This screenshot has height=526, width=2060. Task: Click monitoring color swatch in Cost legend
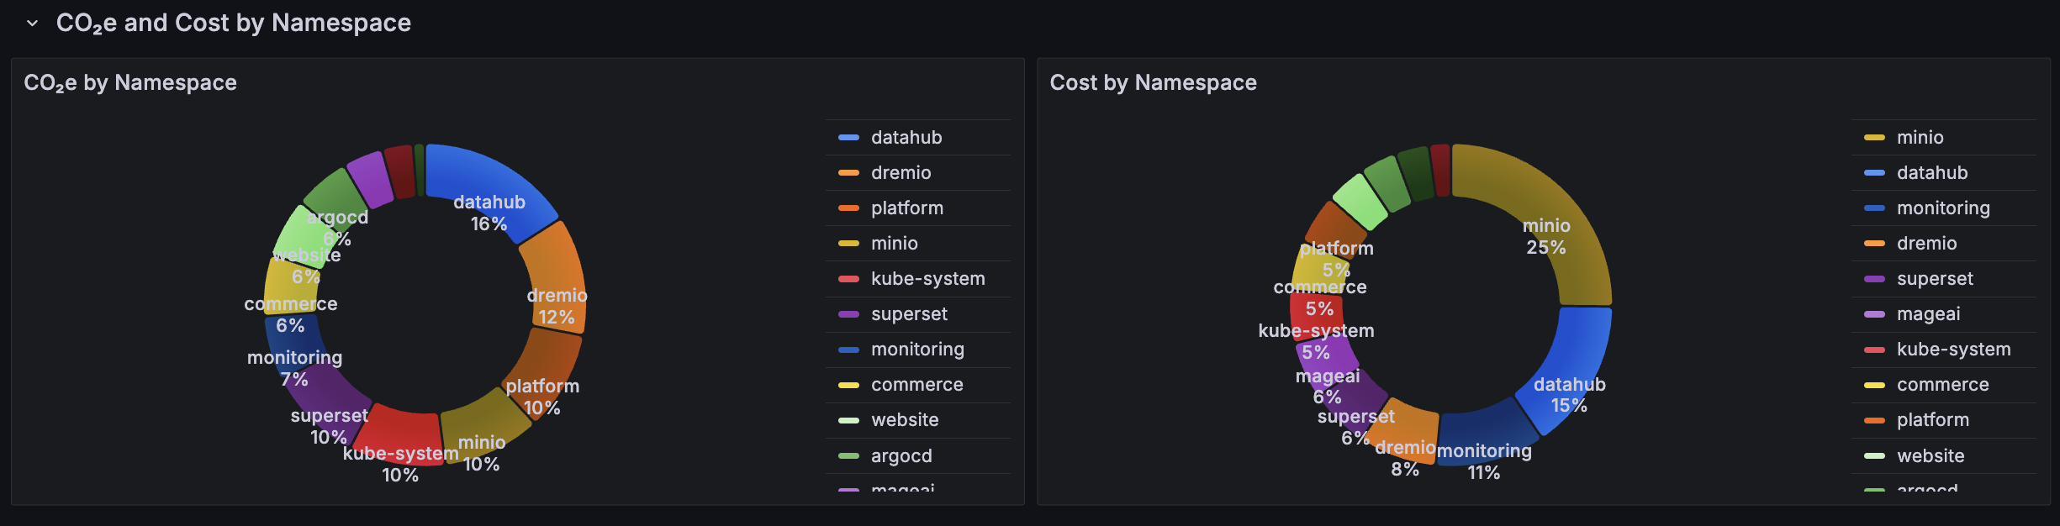click(x=1874, y=208)
